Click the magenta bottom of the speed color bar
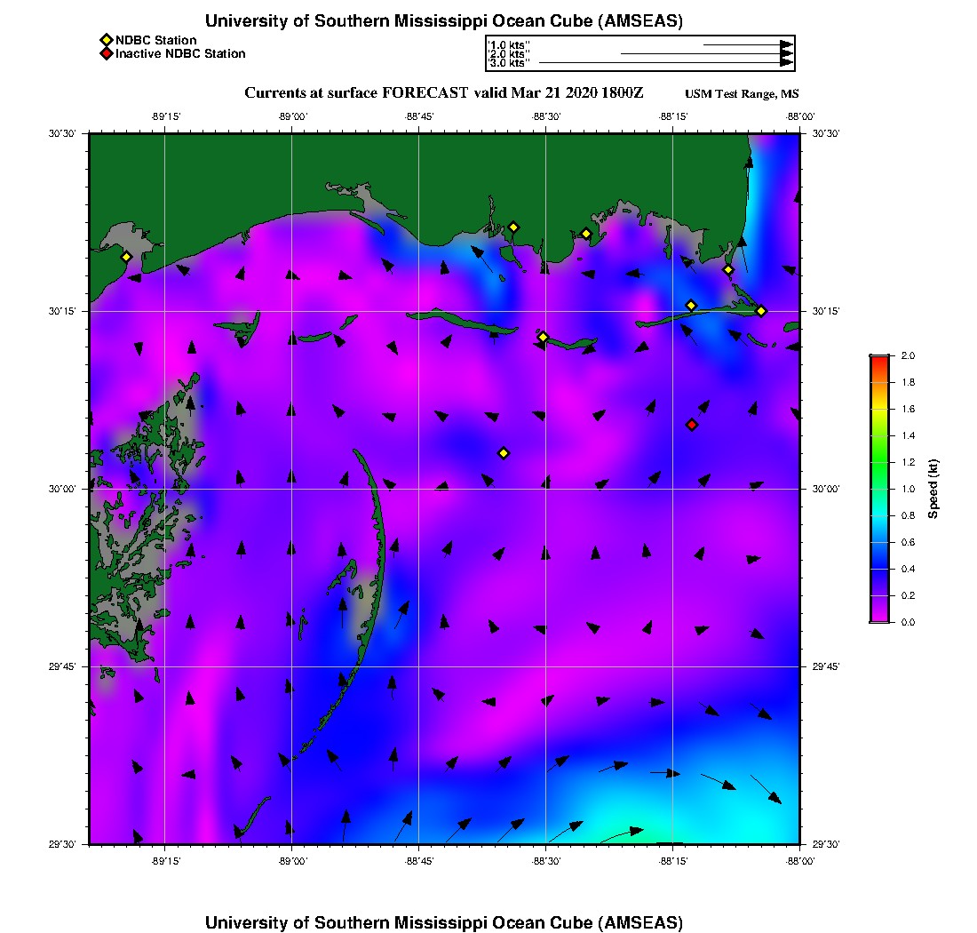 pos(878,618)
